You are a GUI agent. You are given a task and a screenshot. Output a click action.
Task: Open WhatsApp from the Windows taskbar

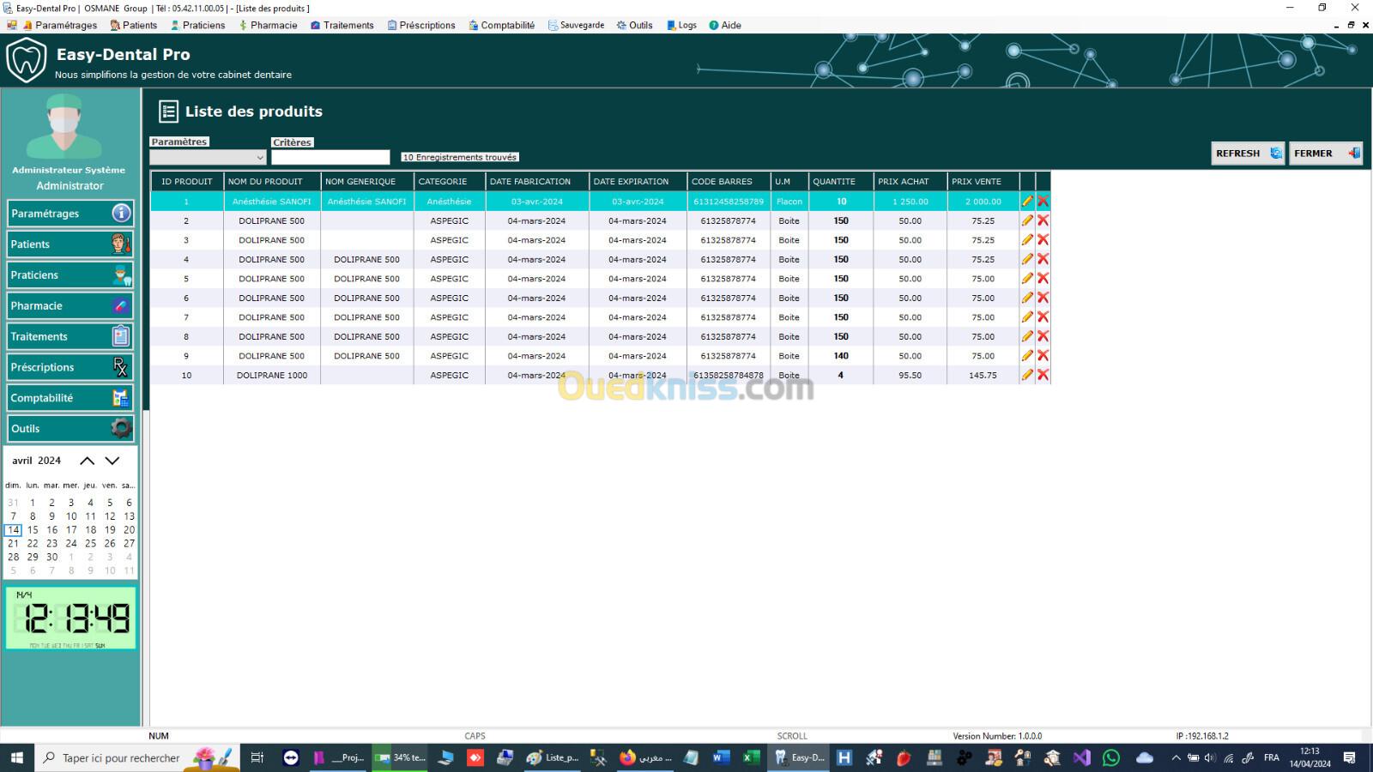coord(1111,757)
